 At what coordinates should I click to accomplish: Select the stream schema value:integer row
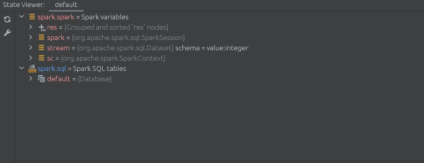220,48
